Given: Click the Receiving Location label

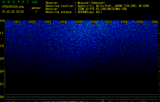Looking at the screenshot, I should pos(59,6).
